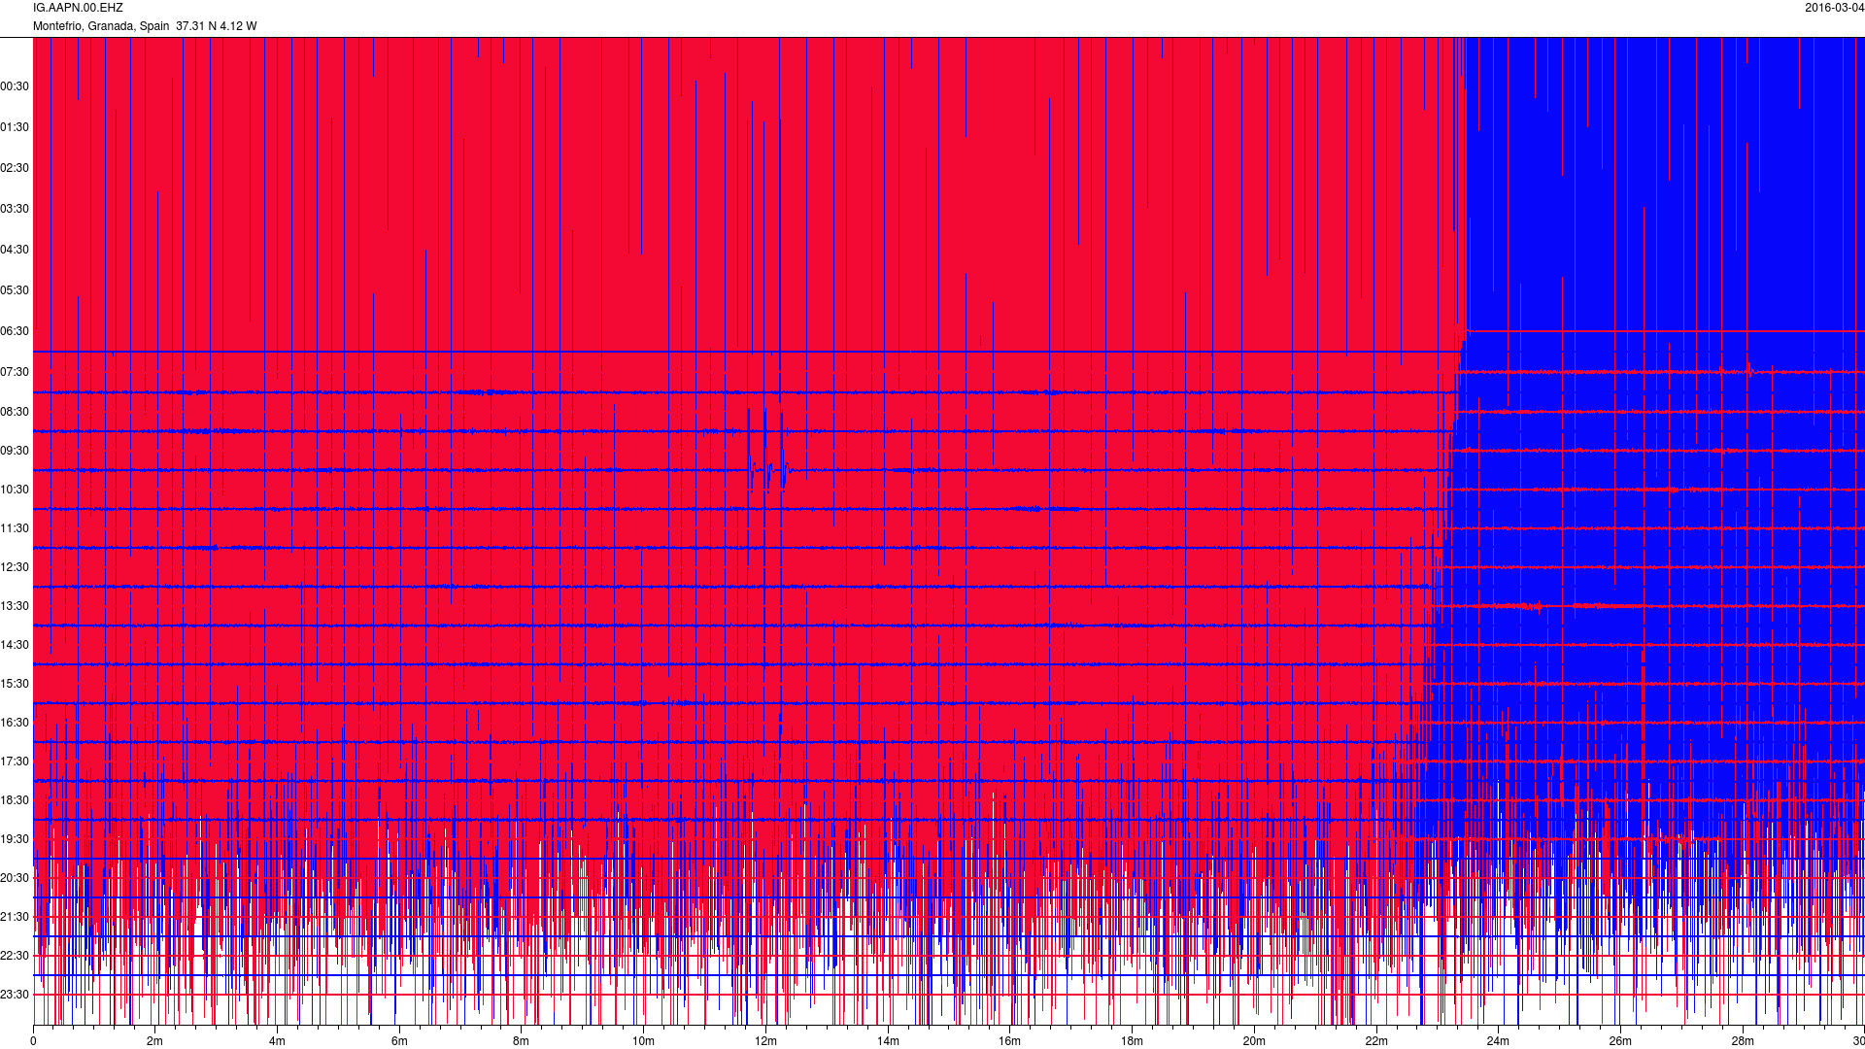Click the 0 minute axis tick label
Screen dimensions: 1865x1049
pos(33,1041)
